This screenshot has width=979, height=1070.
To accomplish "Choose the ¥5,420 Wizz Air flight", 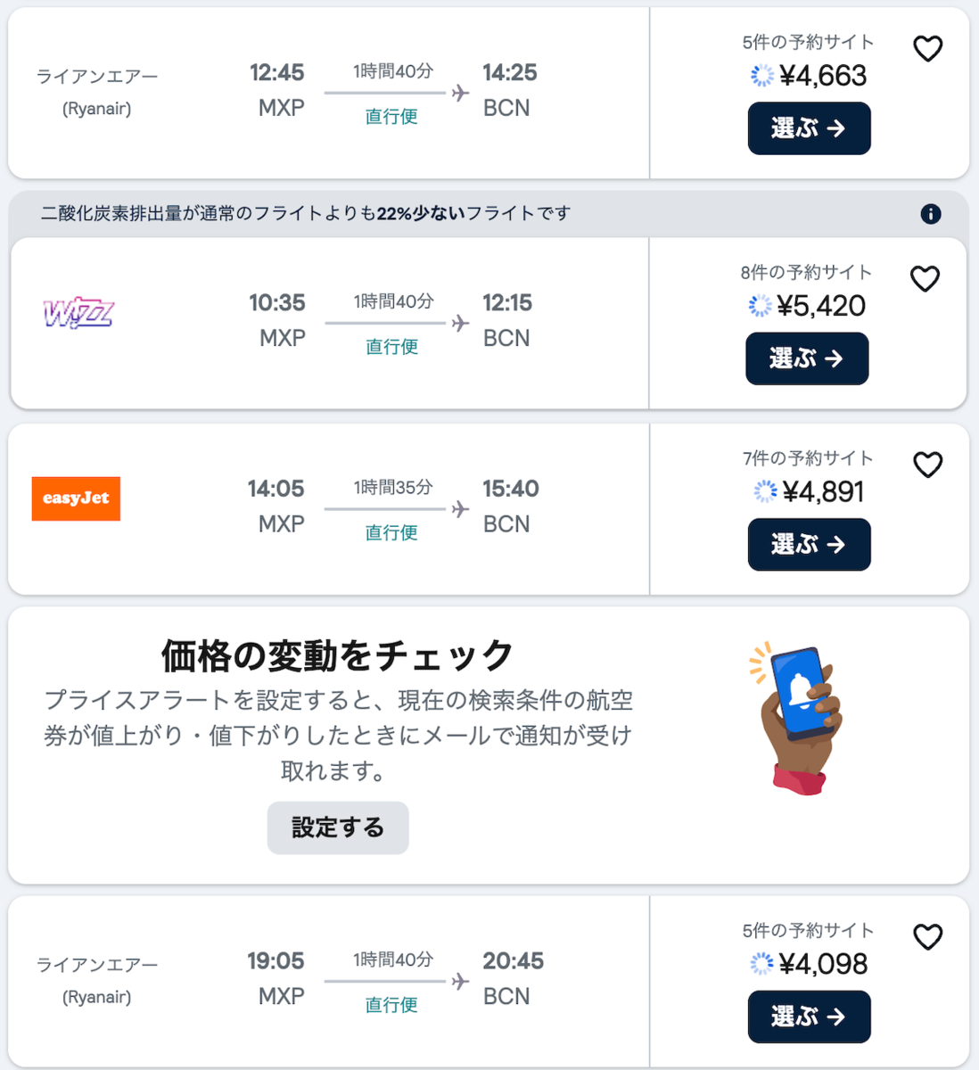I will point(807,358).
